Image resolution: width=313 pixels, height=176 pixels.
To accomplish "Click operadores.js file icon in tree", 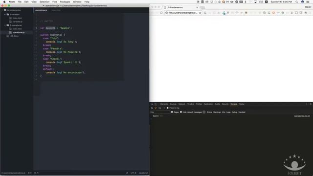I will click(10, 32).
